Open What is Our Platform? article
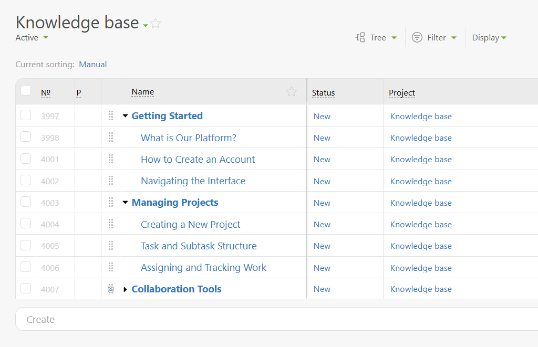 tap(189, 138)
